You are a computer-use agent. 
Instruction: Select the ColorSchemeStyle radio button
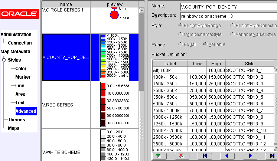tap(180, 34)
